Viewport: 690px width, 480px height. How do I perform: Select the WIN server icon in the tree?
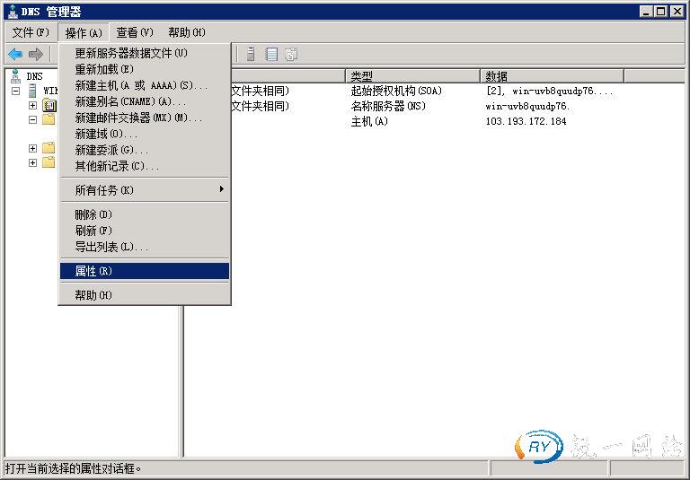[32, 91]
